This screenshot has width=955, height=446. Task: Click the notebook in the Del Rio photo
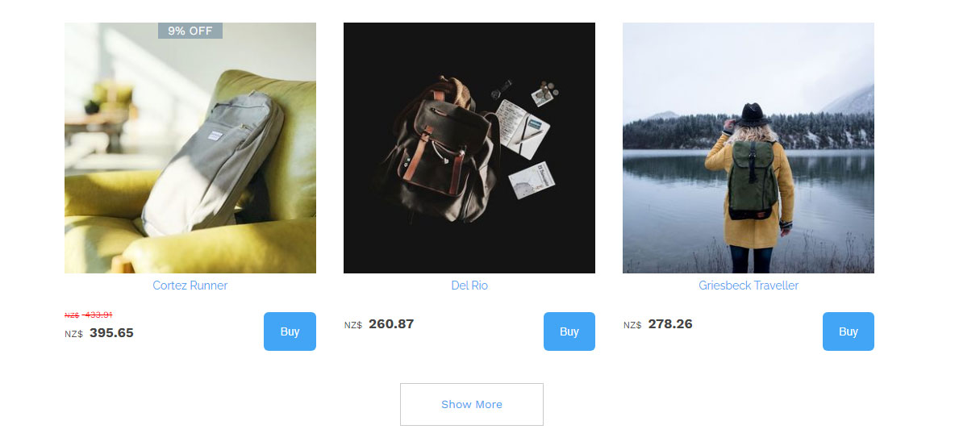point(522,129)
